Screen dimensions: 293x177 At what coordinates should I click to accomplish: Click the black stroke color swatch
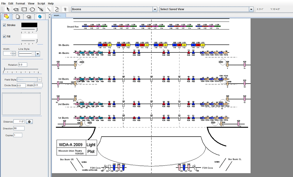coord(29,25)
